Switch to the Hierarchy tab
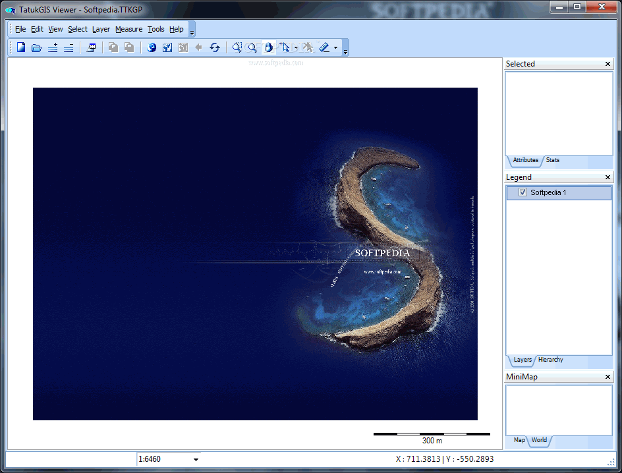The height and width of the screenshot is (473, 622). (551, 360)
